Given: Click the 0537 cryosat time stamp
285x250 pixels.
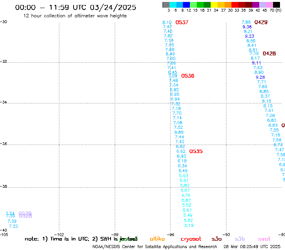Looking at the screenshot, I should (x=182, y=22).
